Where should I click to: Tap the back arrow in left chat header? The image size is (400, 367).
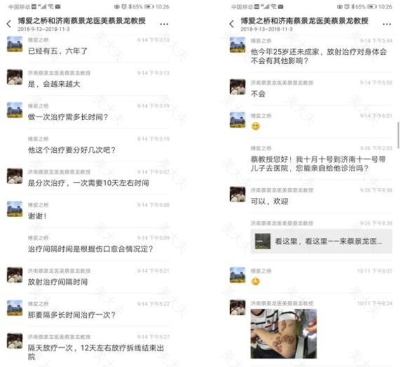coord(9,24)
